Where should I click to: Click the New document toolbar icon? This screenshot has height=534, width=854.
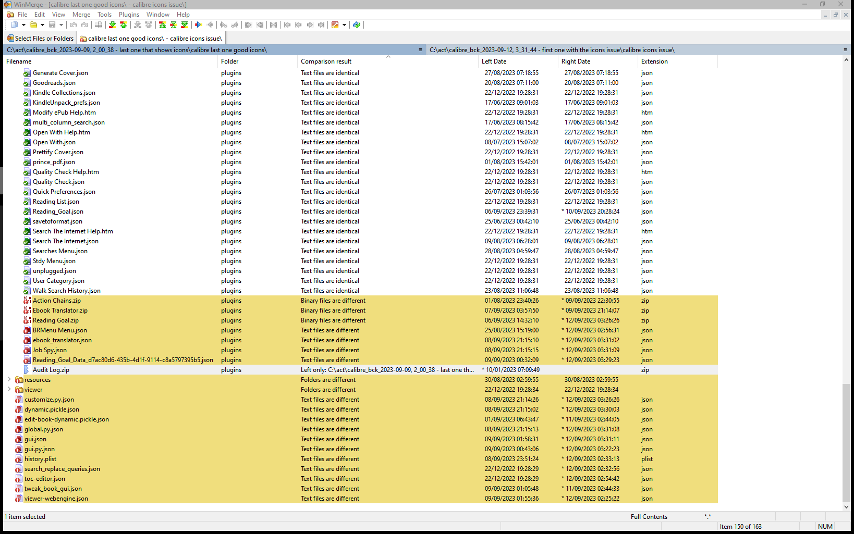14,25
